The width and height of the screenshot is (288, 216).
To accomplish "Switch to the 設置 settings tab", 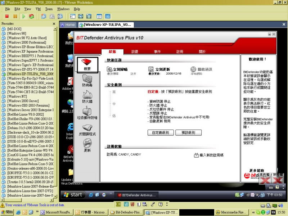I will tap(135, 51).
